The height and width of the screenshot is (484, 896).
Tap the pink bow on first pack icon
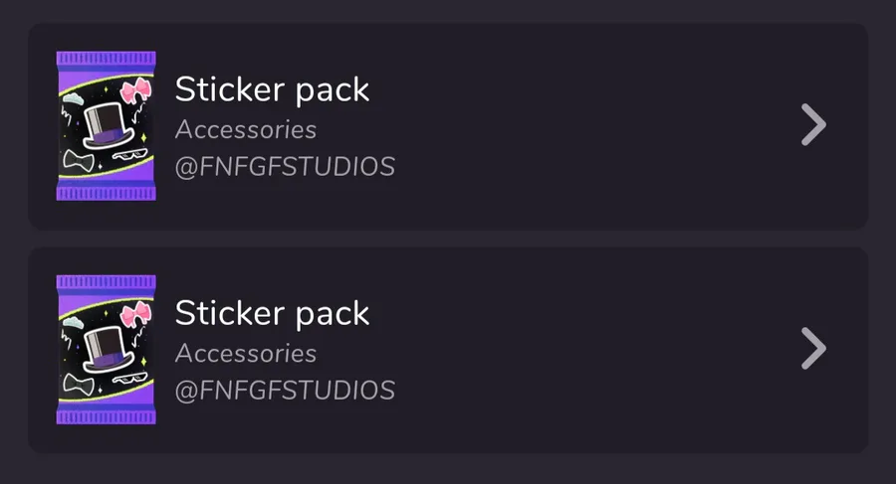(x=134, y=93)
